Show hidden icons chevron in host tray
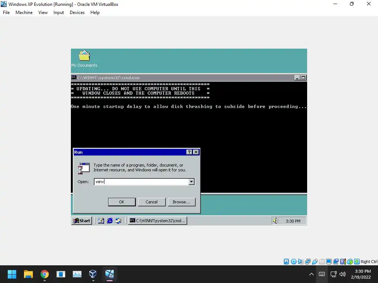This screenshot has height=283, width=378. (x=312, y=274)
